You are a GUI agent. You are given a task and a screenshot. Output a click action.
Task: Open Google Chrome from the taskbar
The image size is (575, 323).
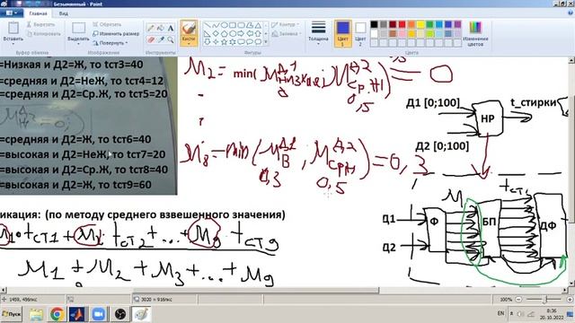[x=57, y=314]
